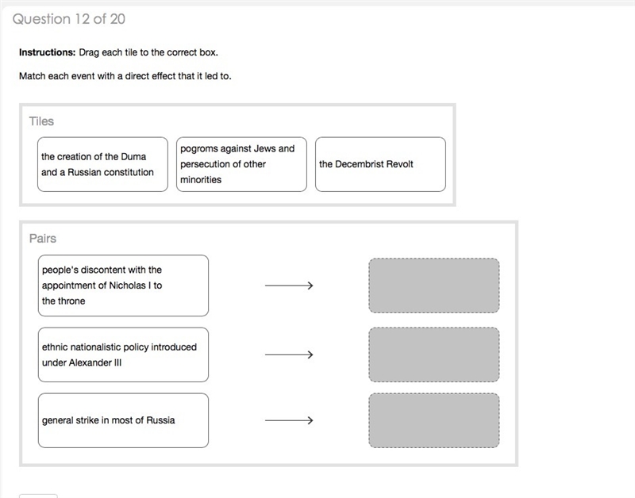
Task: Click the partially visible button at bottom left
Action: pyautogui.click(x=38, y=496)
